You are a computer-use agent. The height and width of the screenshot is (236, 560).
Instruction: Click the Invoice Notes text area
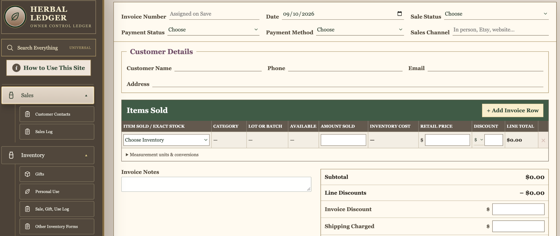[x=216, y=184]
